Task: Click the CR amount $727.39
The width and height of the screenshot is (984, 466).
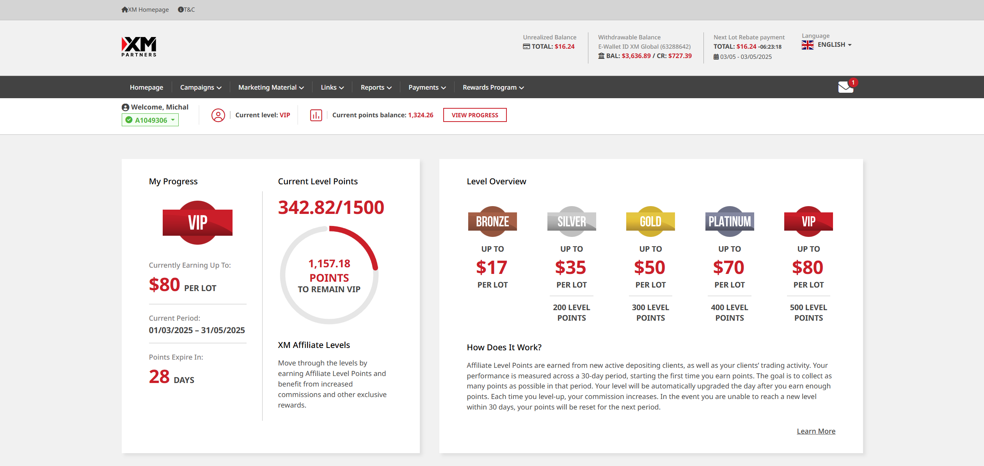Action: (680, 56)
